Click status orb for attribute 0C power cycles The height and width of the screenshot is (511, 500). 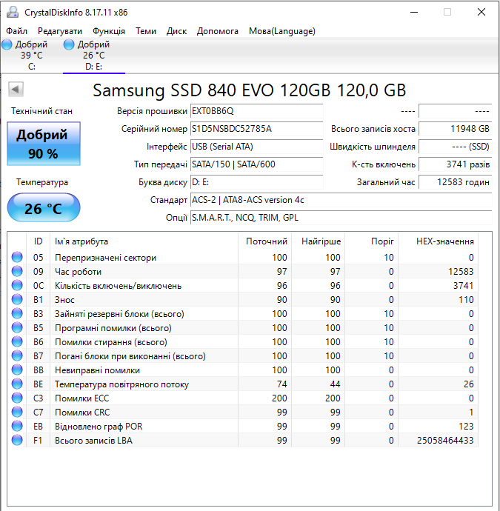point(17,285)
